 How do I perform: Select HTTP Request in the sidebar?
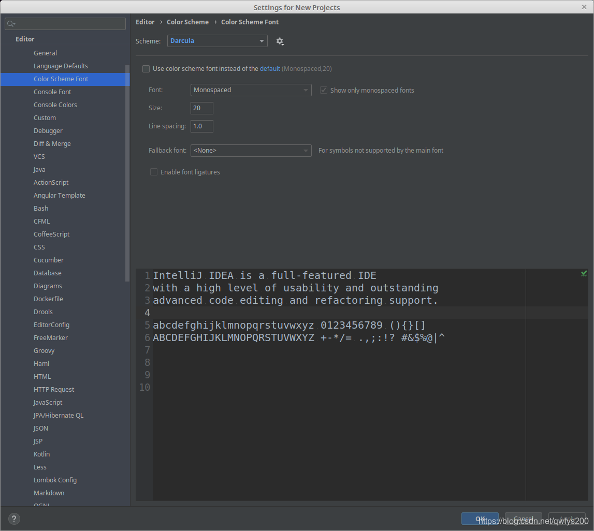point(54,389)
